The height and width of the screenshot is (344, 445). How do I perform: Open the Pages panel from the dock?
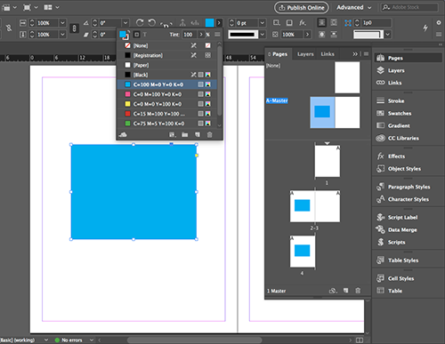click(409, 58)
